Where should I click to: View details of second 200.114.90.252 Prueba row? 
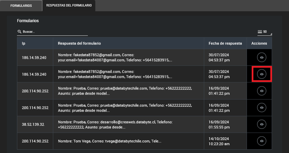pos(261,107)
